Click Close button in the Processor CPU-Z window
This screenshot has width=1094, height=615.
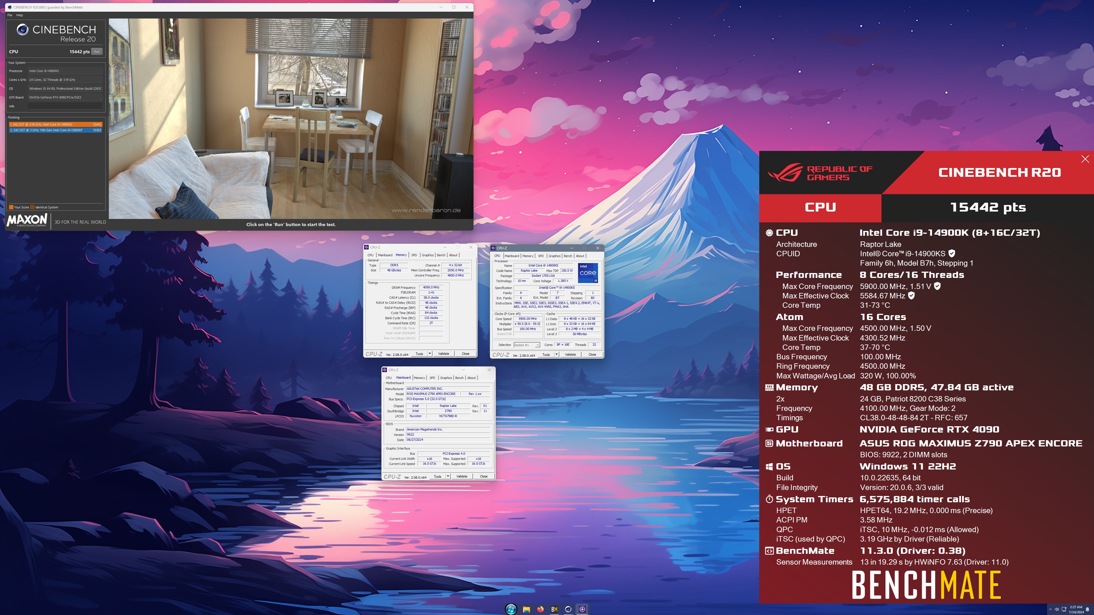coord(592,354)
